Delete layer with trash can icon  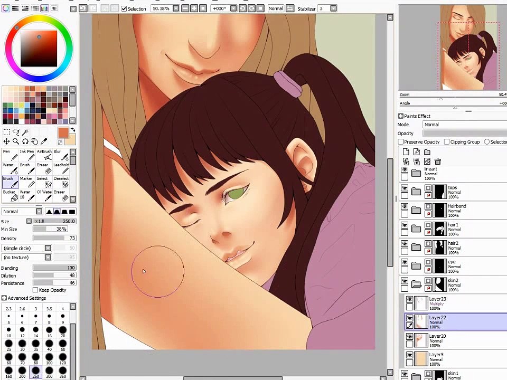(438, 161)
